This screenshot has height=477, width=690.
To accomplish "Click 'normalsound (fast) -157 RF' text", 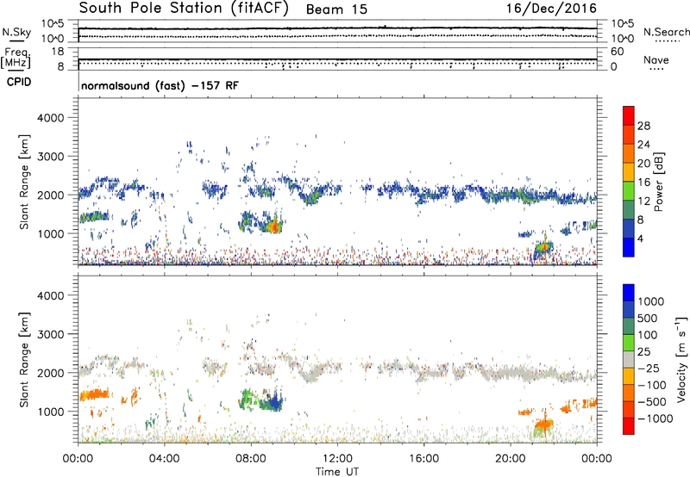I will pos(160,85).
